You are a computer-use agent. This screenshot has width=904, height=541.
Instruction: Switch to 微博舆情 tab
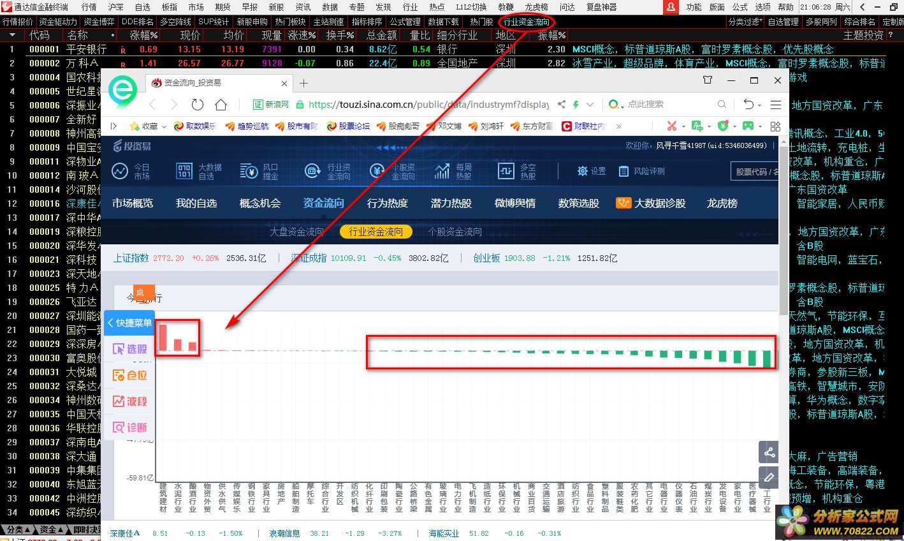coord(515,204)
